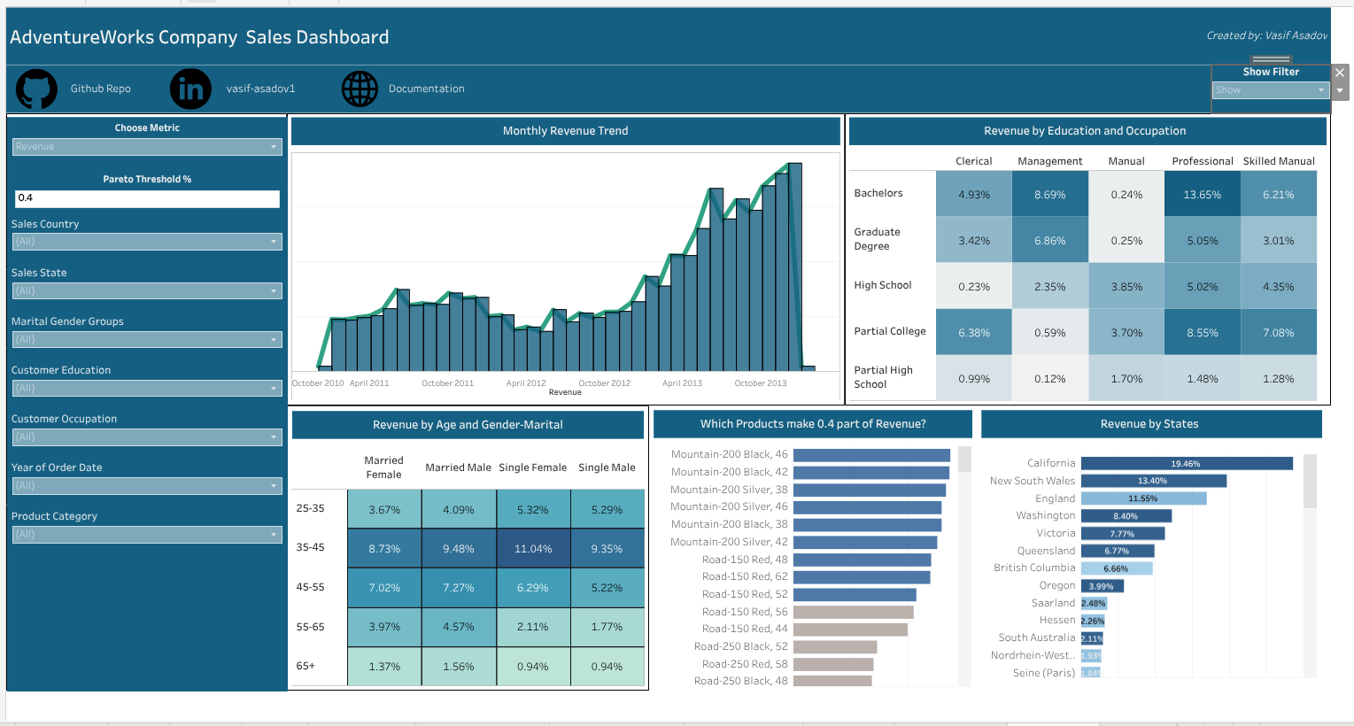Viewport: 1354px width, 726px height.
Task: Click the 45-55 age row header
Action: 311,587
